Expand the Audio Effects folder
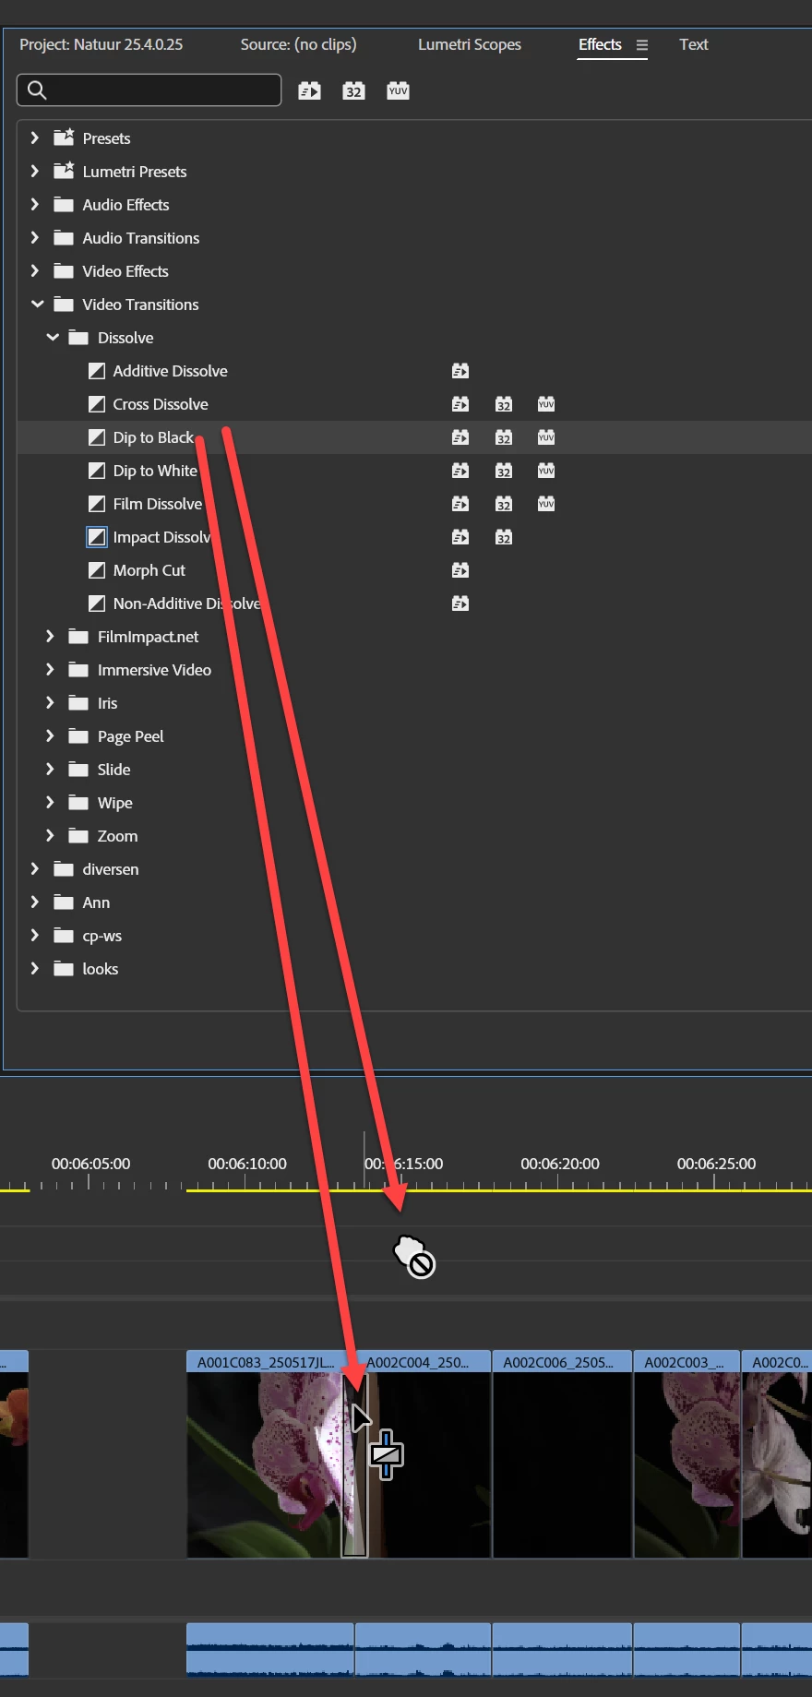The width and height of the screenshot is (812, 1697). [35, 204]
